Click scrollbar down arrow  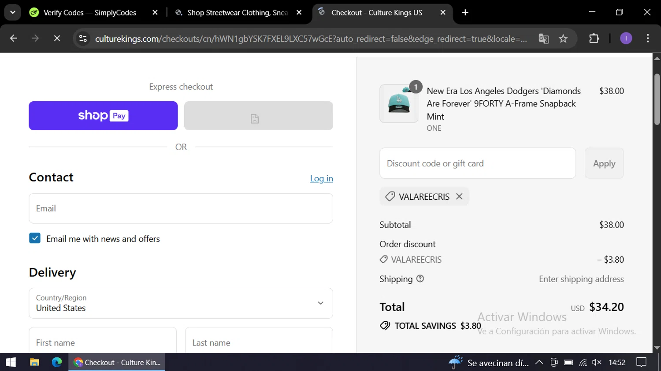pyautogui.click(x=657, y=348)
